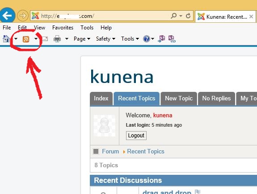The image size is (257, 194).
Task: Click the Forum breadcrumb link
Action: [x=110, y=151]
